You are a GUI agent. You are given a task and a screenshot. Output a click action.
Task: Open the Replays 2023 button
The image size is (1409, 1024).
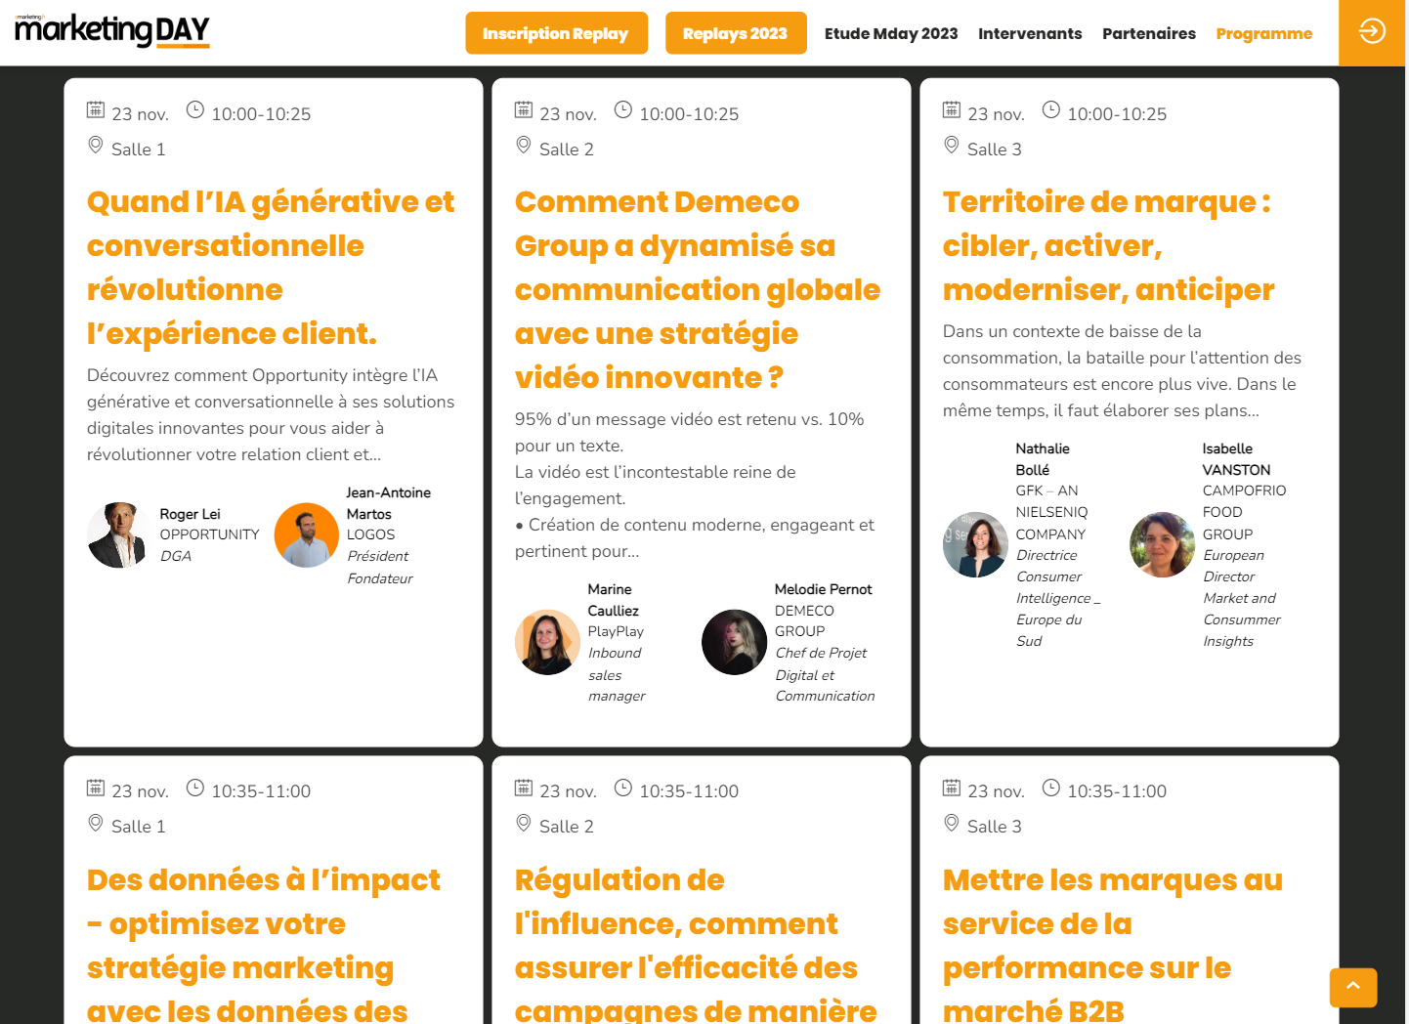[x=735, y=33]
